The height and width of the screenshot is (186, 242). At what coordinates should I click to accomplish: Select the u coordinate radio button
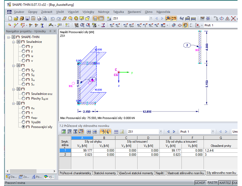coord(24,56)
